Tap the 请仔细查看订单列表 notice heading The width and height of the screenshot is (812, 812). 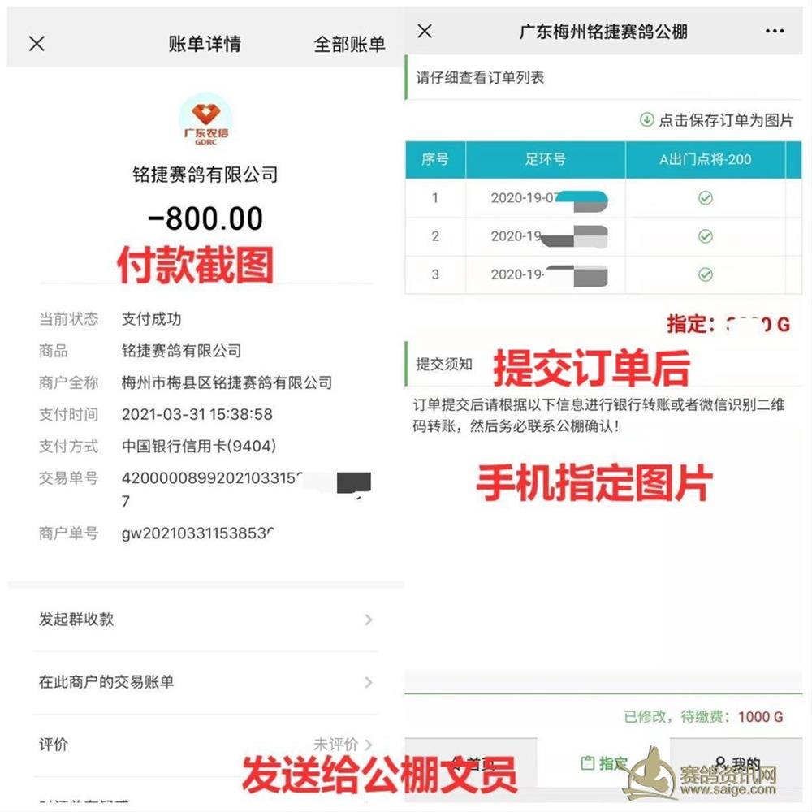click(x=480, y=78)
